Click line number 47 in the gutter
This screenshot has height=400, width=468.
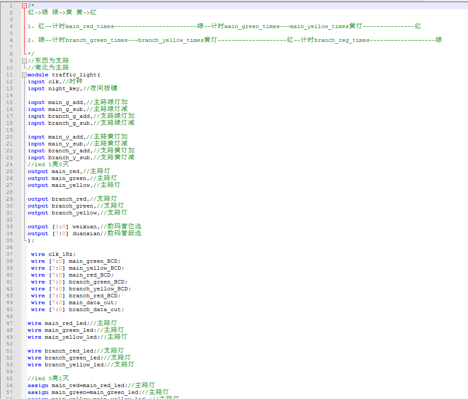pos(9,323)
